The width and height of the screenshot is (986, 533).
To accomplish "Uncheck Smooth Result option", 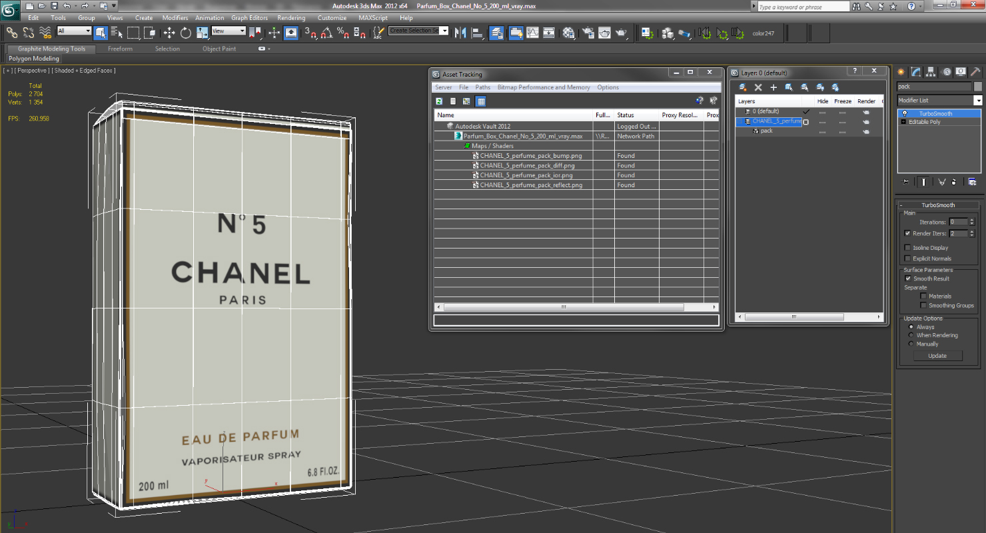I will pyautogui.click(x=907, y=278).
